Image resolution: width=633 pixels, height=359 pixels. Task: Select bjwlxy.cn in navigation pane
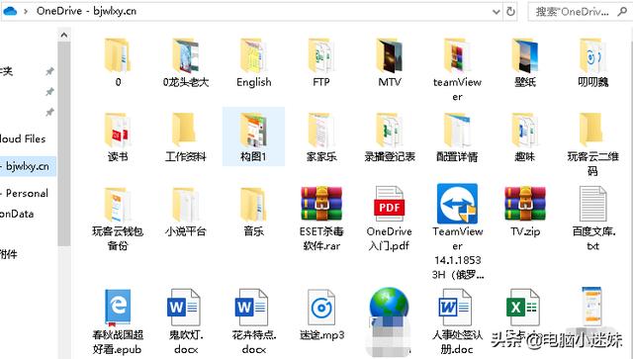point(28,166)
